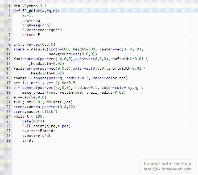Image resolution: width=198 pixels, height=175 pixels.
Task: Click the 'e.v+=qe*E/me*dt' line
Action: pos(39,131)
